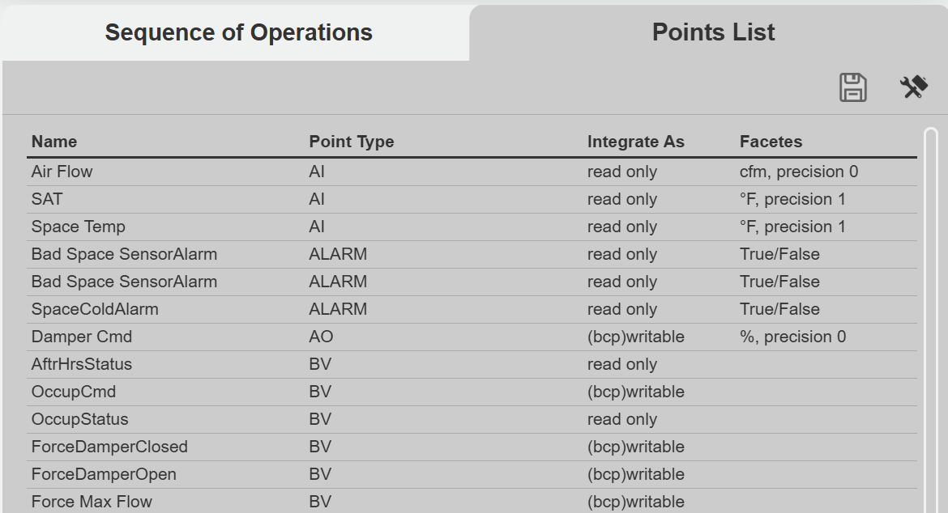Click the save points list icon
This screenshot has height=513, width=948.
[852, 87]
